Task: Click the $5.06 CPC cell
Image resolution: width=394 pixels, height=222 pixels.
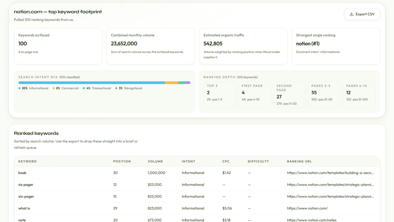Action: tap(227, 208)
